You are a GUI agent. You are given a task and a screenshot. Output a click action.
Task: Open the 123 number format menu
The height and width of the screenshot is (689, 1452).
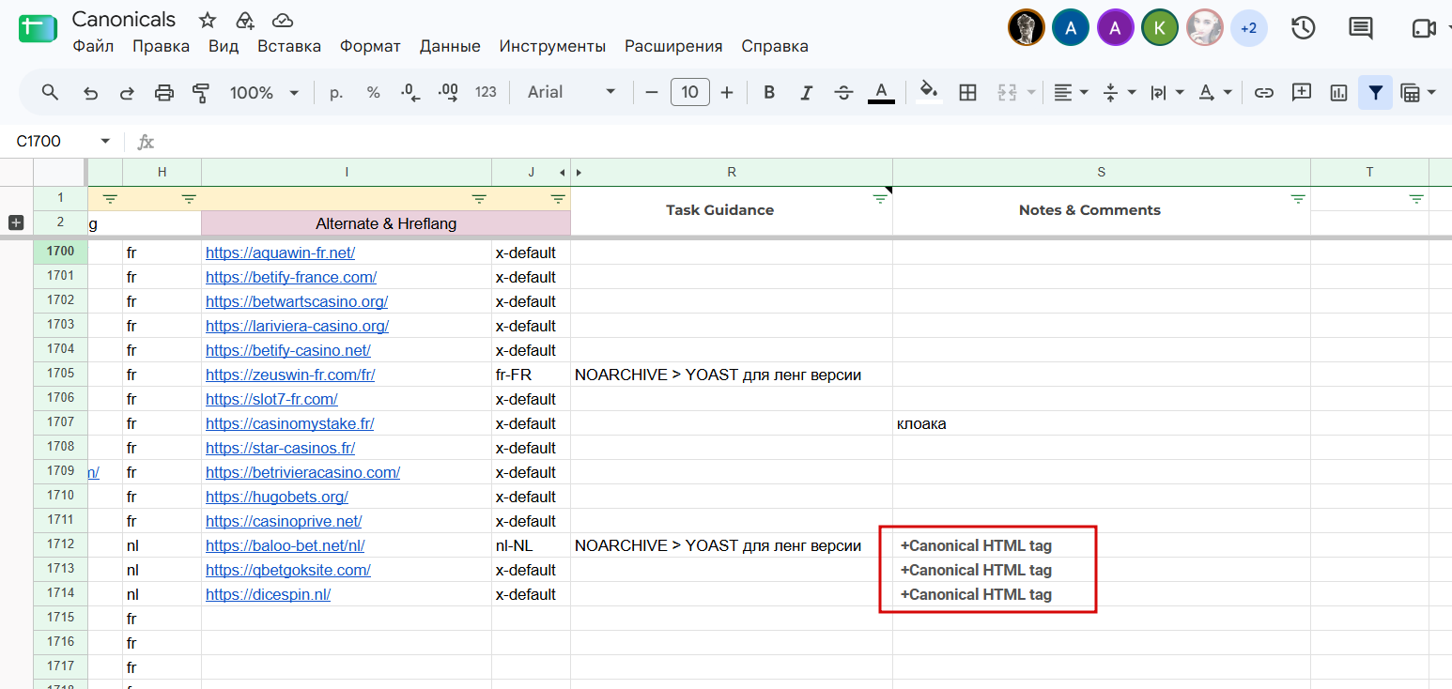pyautogui.click(x=486, y=92)
